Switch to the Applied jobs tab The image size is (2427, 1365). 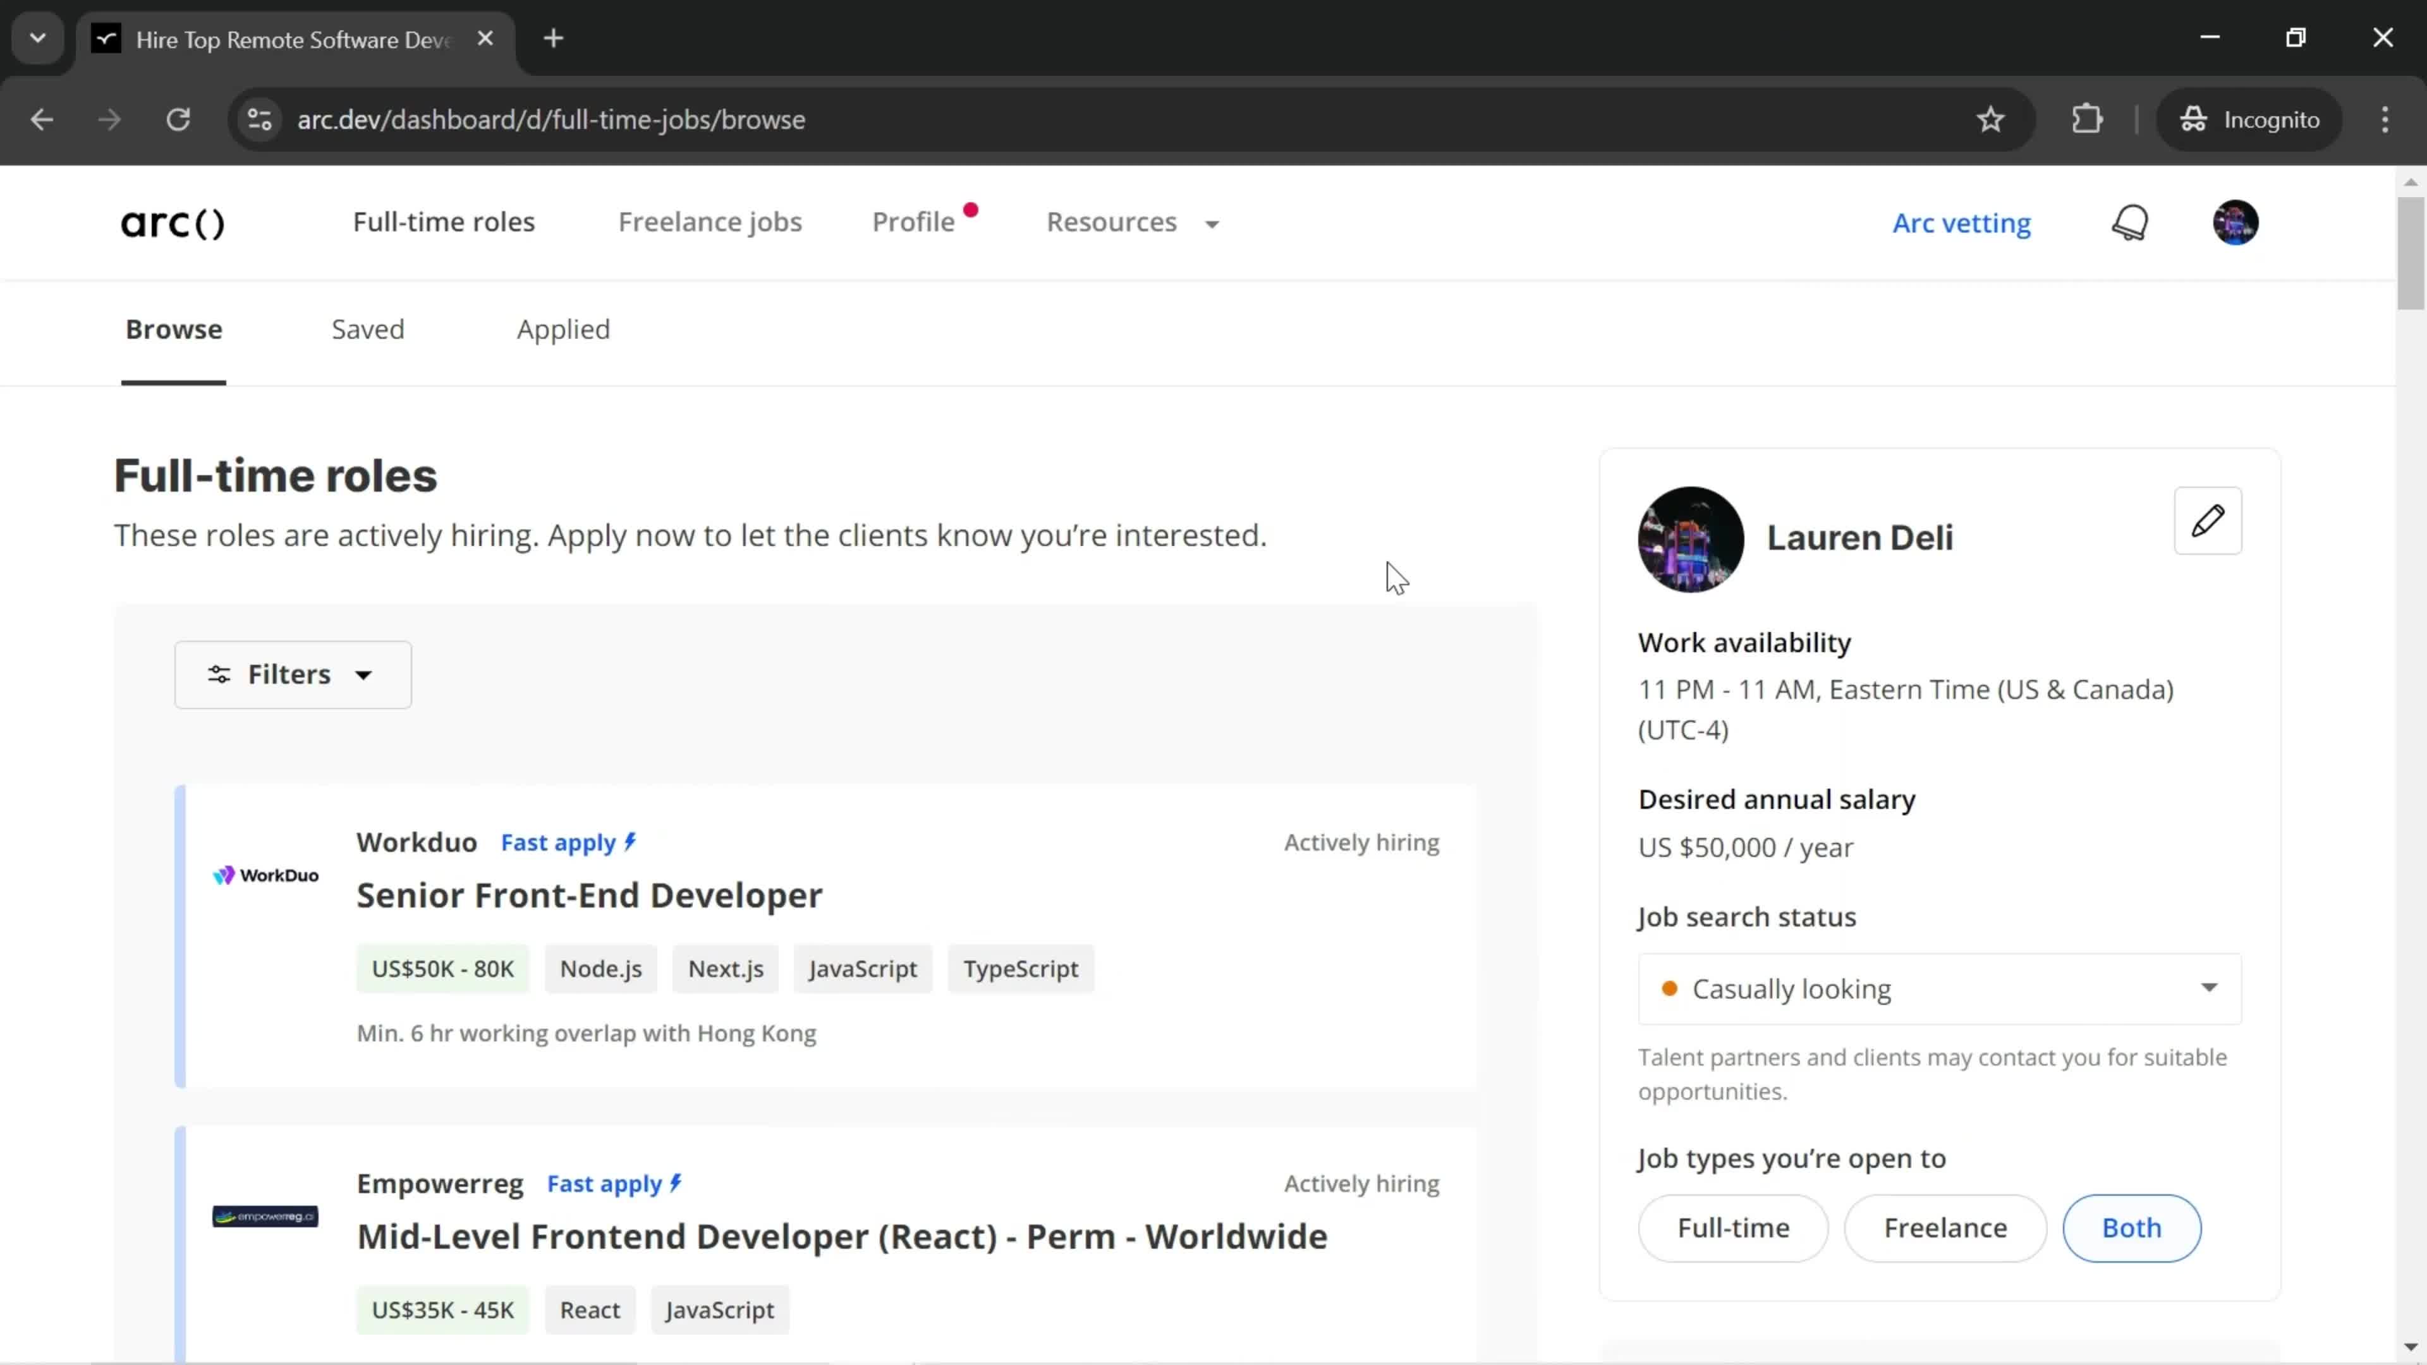click(563, 329)
